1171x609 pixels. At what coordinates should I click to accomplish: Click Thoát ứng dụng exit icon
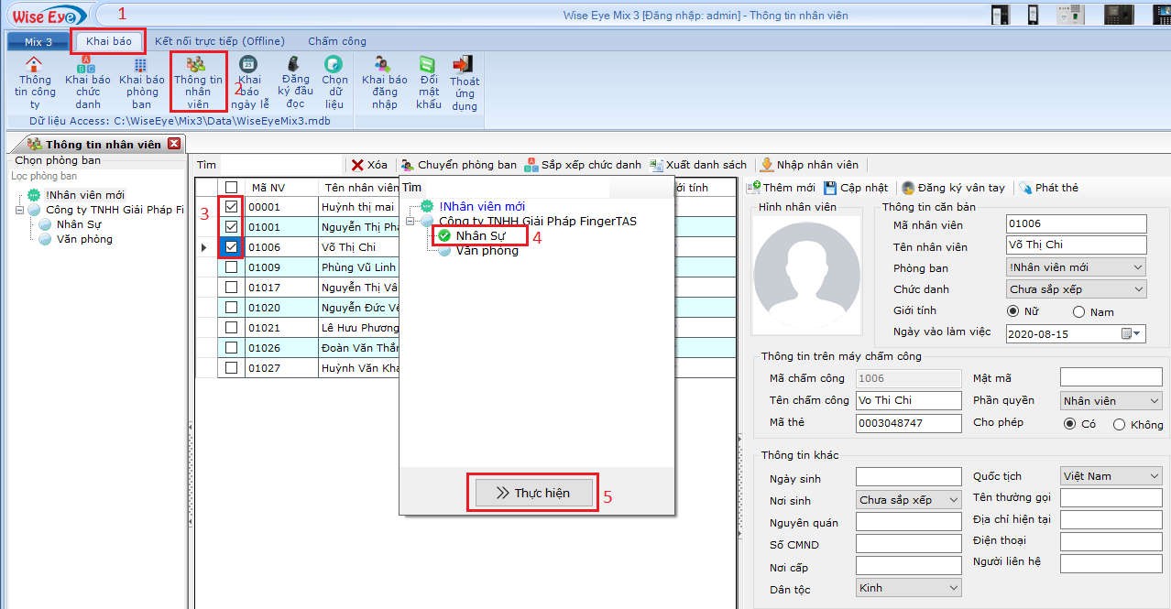coord(465,65)
